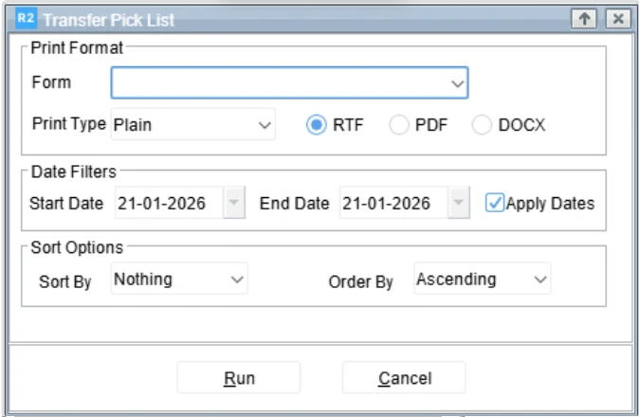Open the End Date calendar dropdown arrow

coord(460,203)
